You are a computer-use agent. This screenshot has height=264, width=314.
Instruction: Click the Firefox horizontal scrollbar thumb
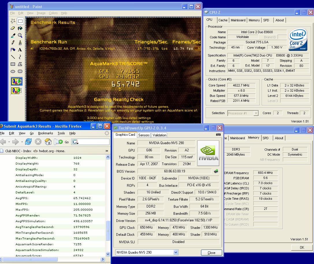[x=30, y=259]
